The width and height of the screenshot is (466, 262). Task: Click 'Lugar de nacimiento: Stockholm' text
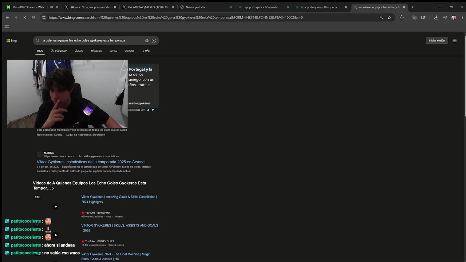click(86, 135)
